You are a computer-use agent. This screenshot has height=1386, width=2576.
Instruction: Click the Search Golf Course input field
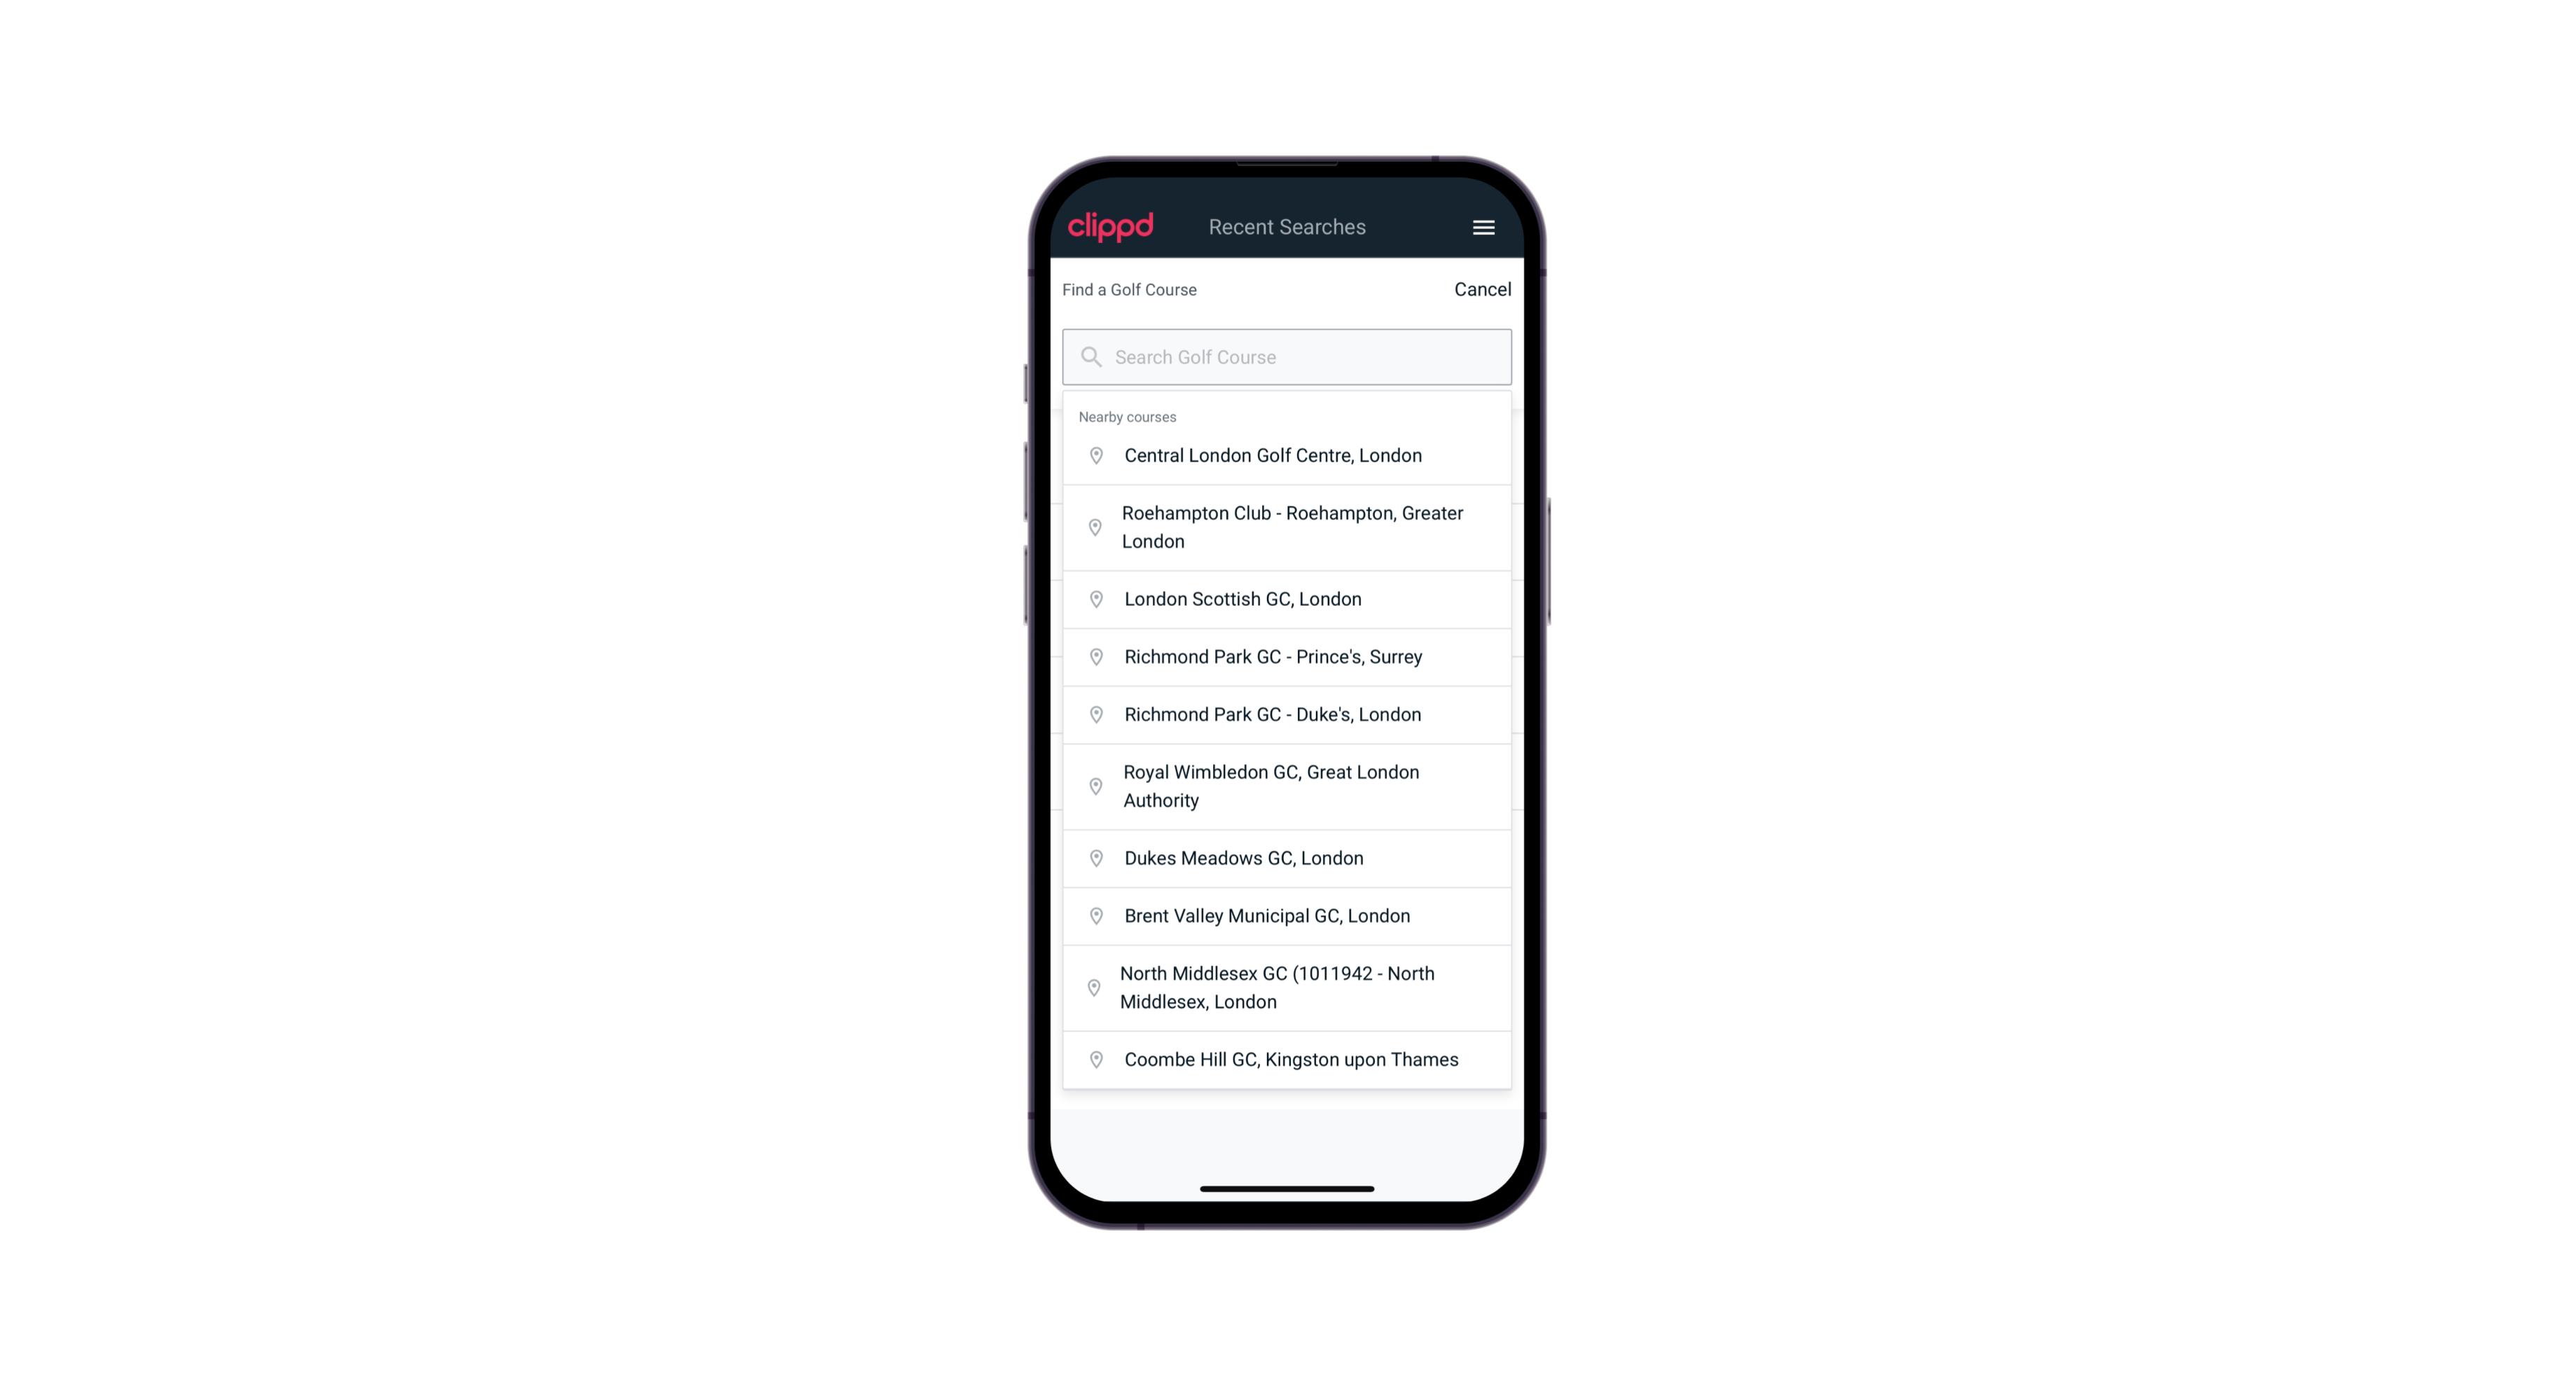click(x=1288, y=356)
